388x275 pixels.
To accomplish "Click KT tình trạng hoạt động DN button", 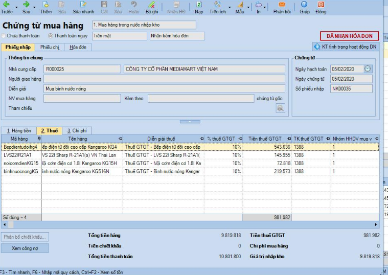I will 347,47.
